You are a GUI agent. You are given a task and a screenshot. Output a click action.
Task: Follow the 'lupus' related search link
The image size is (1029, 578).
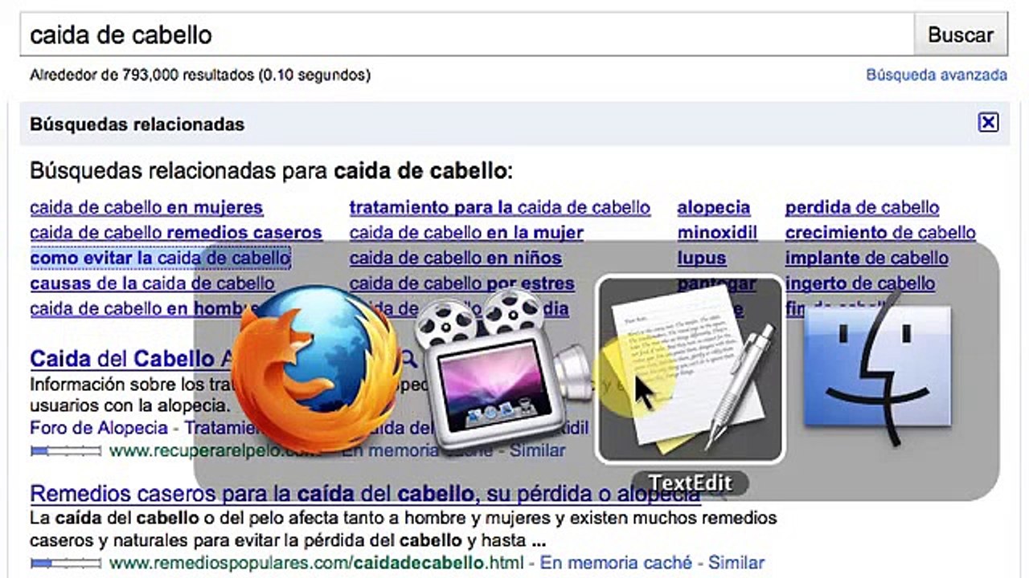[x=702, y=258]
